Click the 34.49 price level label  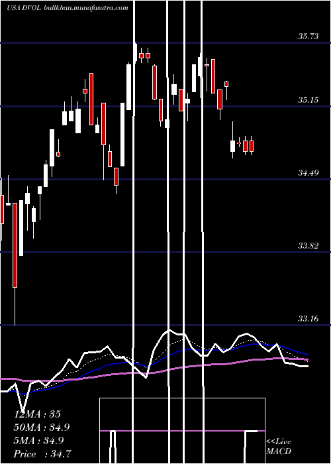[x=308, y=172]
